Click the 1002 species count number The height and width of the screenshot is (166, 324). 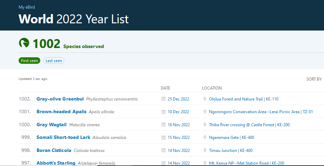(46, 44)
